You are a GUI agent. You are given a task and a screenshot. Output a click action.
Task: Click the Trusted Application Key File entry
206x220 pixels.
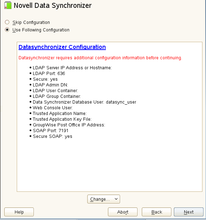(62, 119)
